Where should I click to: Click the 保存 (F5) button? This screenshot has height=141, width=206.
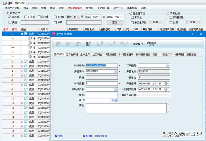[x=89, y=44]
